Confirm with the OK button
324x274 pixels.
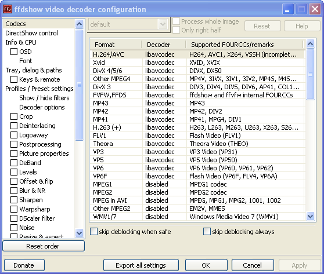pos(206,265)
